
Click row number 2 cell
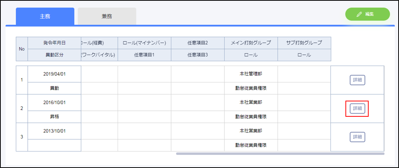(x=22, y=109)
